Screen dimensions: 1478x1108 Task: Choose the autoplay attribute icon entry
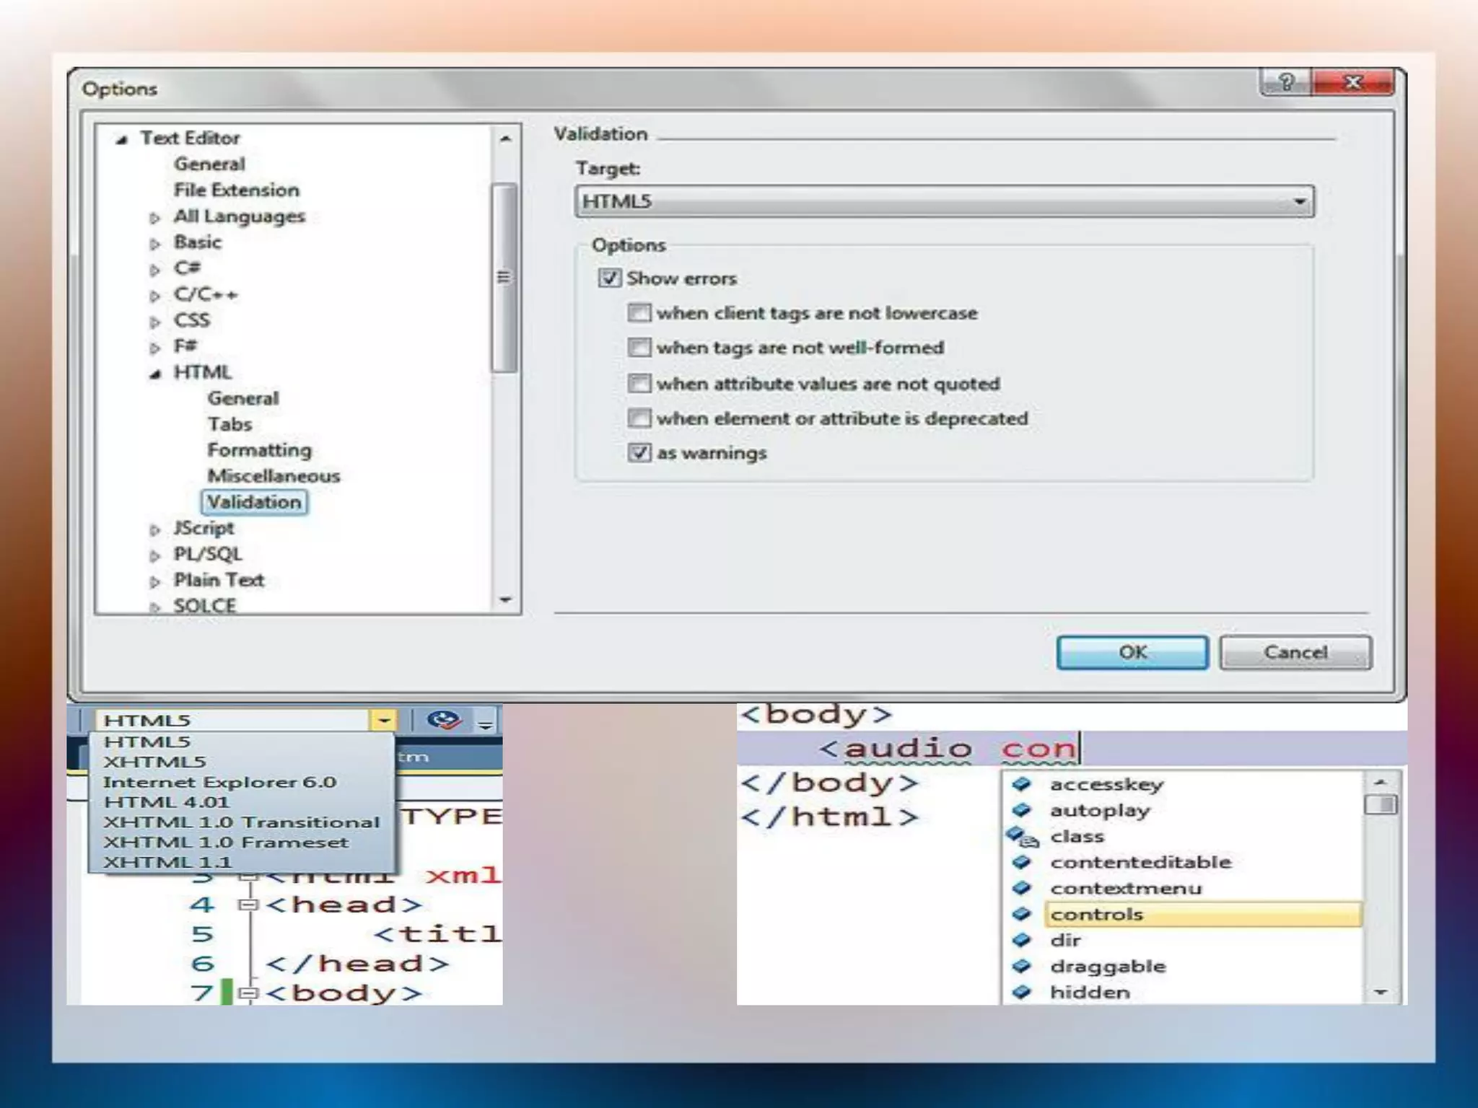[1021, 810]
